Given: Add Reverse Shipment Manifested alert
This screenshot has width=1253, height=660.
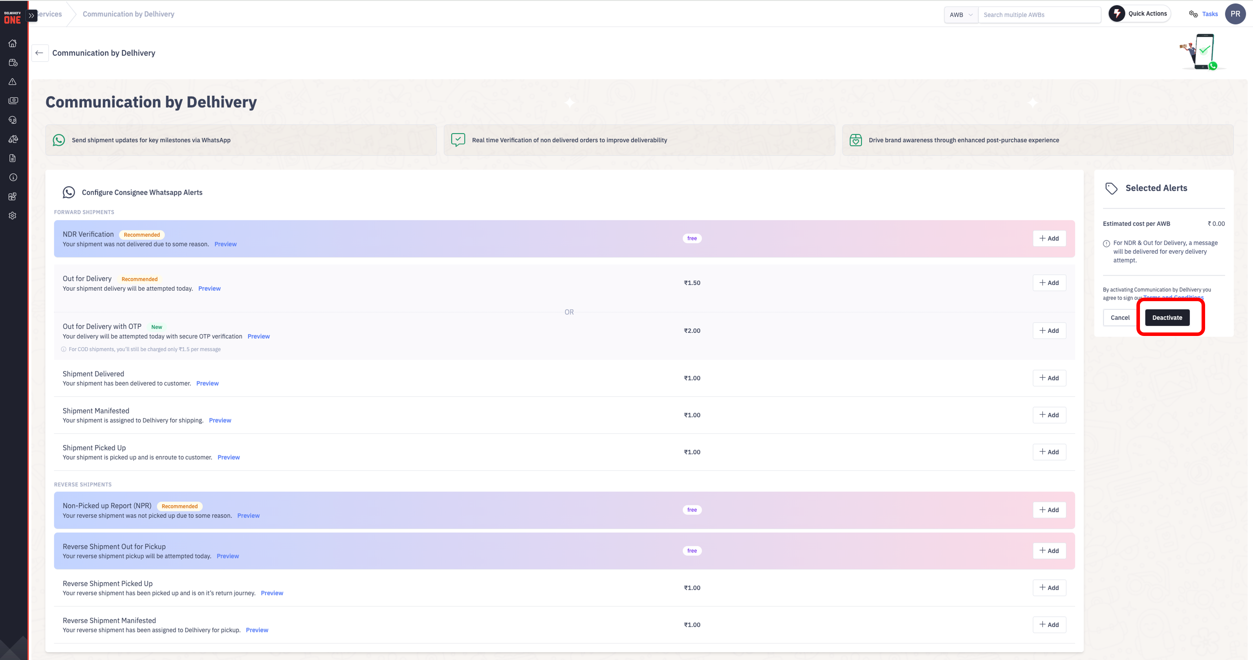Looking at the screenshot, I should pos(1049,624).
